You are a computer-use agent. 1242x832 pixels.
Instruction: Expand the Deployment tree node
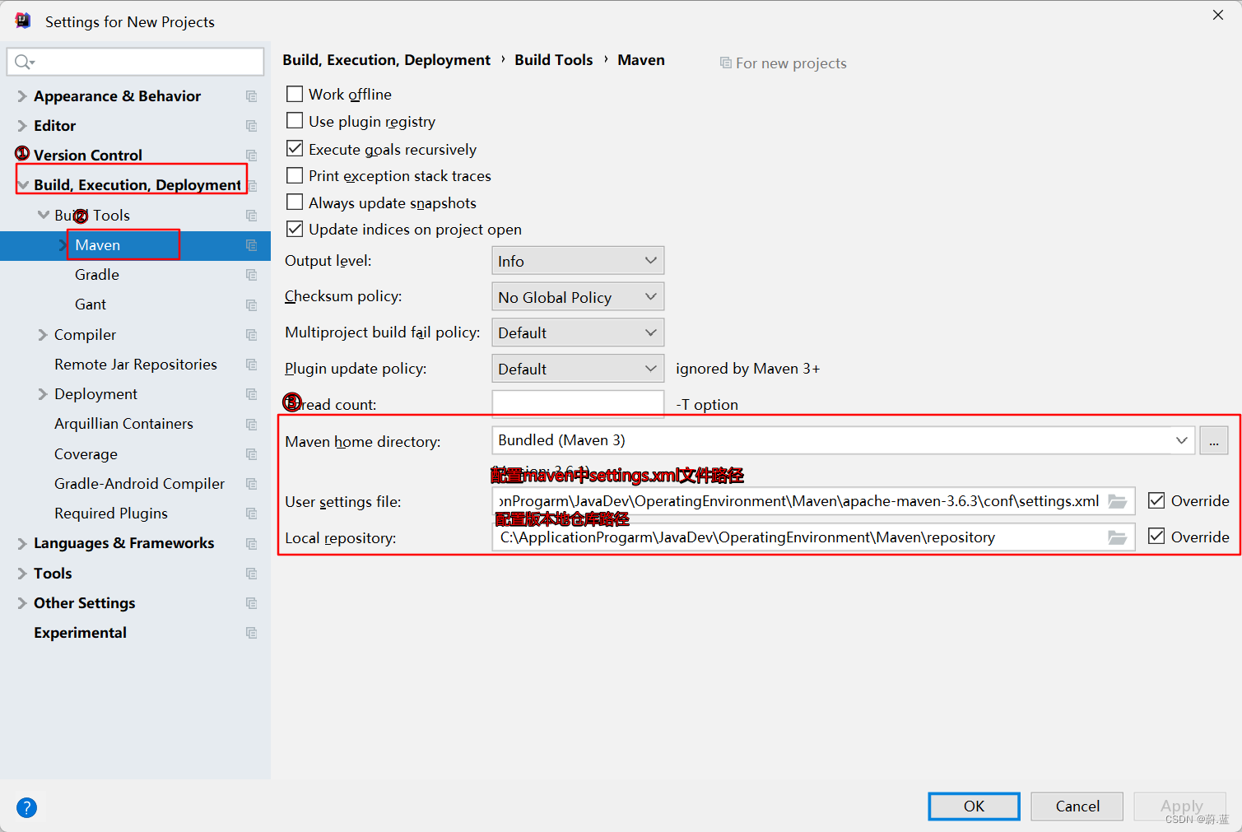(x=43, y=394)
